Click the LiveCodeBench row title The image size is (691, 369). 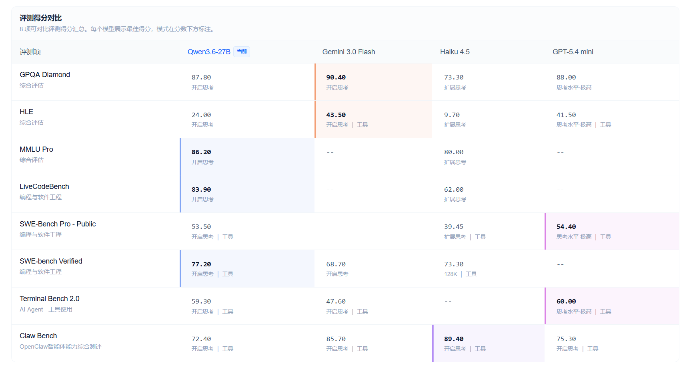(44, 186)
